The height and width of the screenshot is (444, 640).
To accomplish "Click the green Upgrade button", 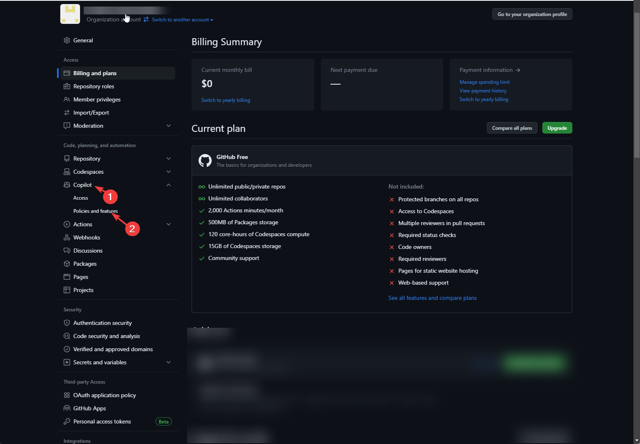I will (557, 128).
